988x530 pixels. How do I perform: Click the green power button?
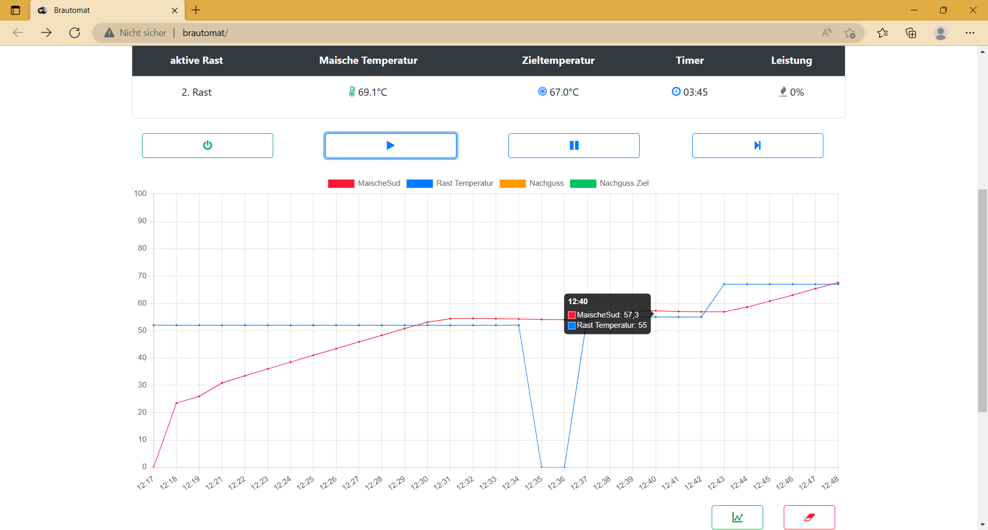click(x=207, y=146)
